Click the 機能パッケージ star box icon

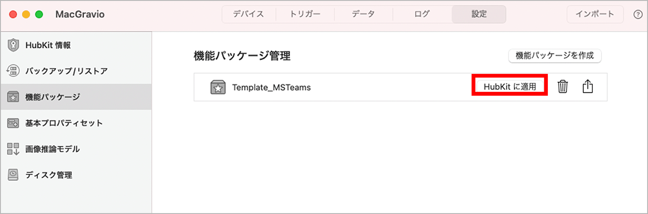(13, 97)
